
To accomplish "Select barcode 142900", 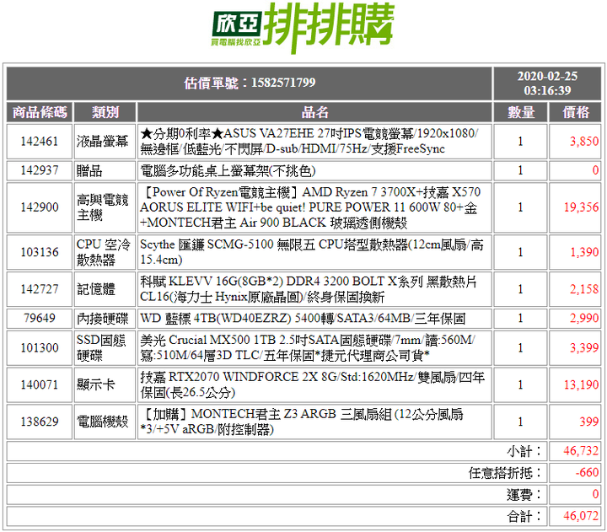I will (x=40, y=207).
